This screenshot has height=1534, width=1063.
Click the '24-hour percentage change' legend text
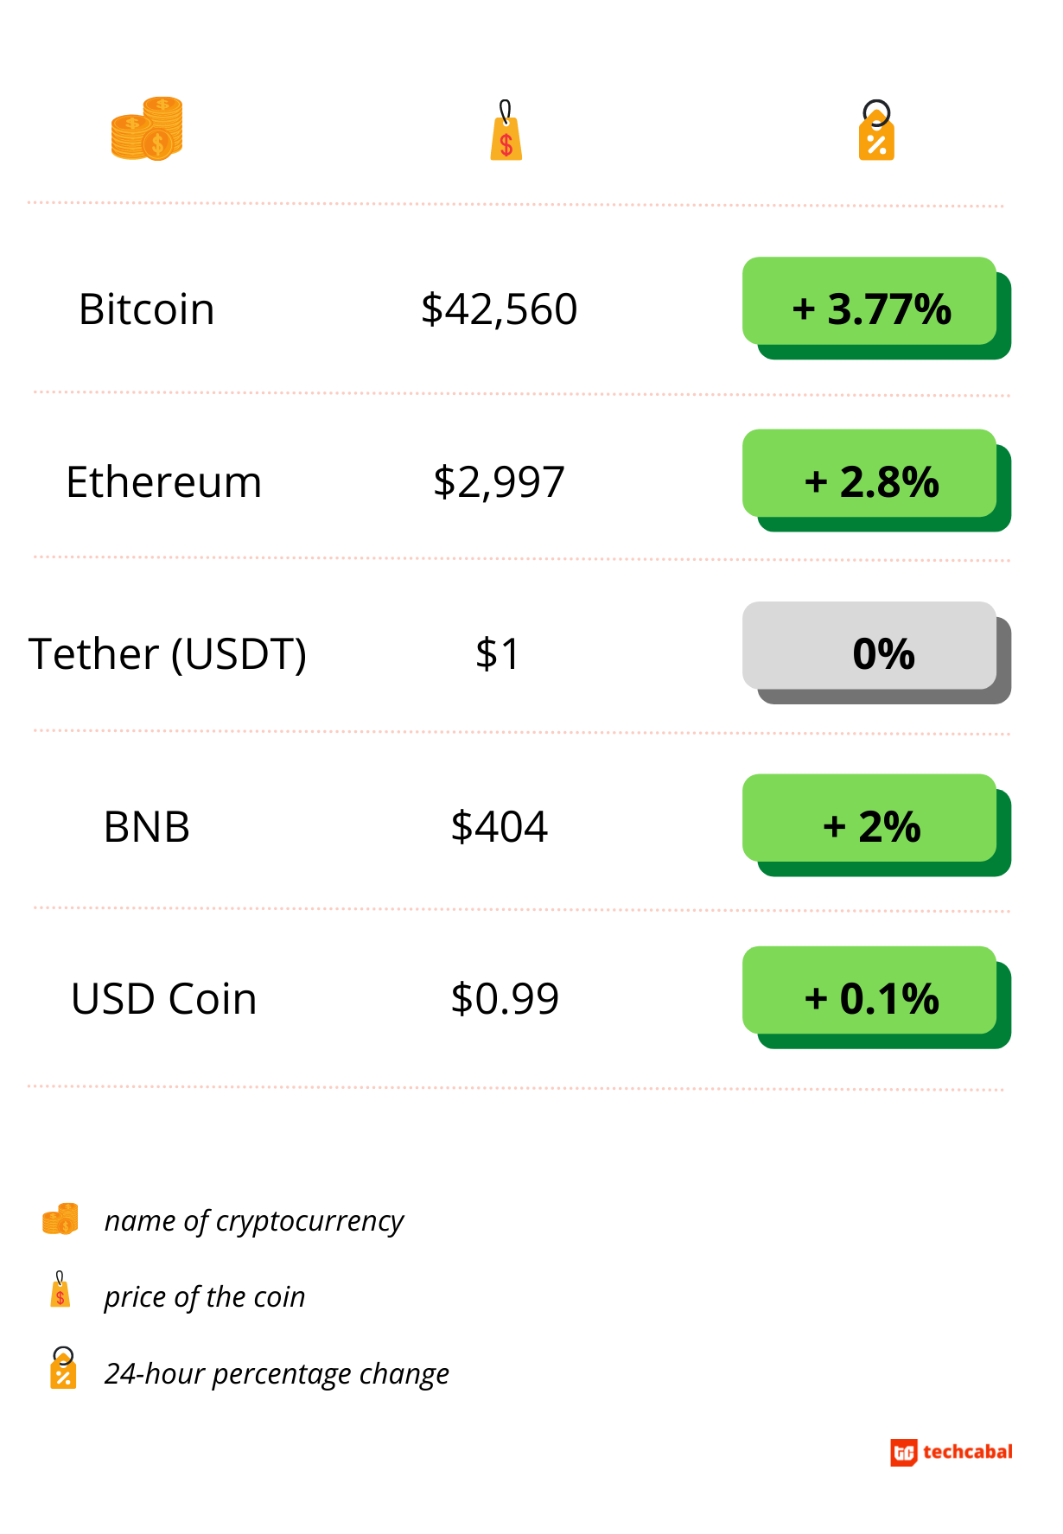coord(277,1373)
